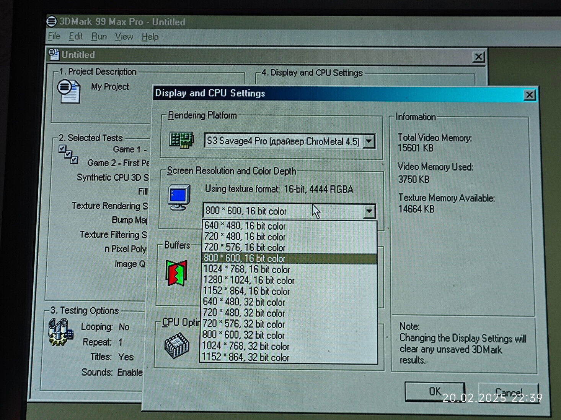Close the Display and CPU Settings dialog
Image resolution: width=561 pixels, height=420 pixels.
[530, 95]
